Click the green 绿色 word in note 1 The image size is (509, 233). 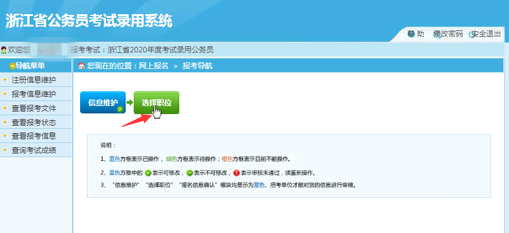coord(172,159)
